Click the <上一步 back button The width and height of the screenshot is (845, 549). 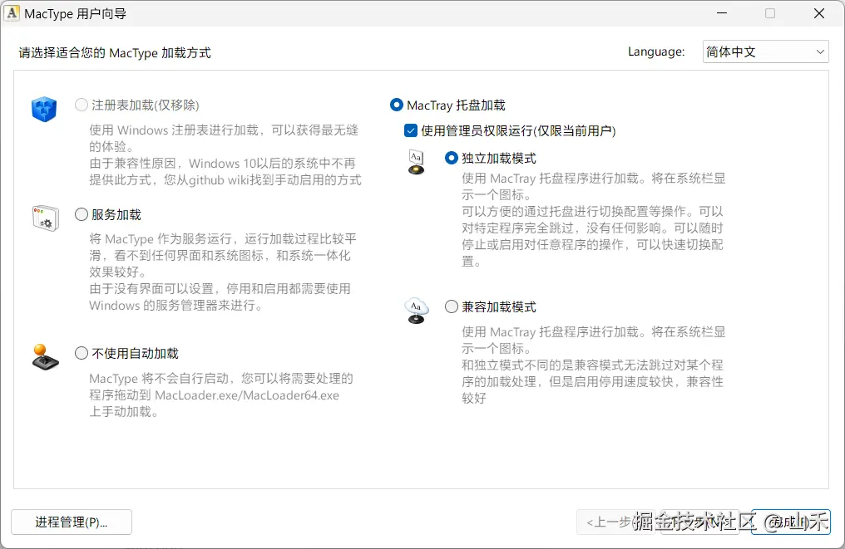(616, 522)
